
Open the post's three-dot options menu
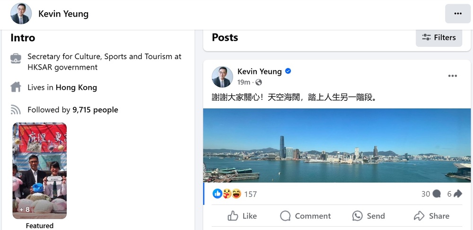452,76
